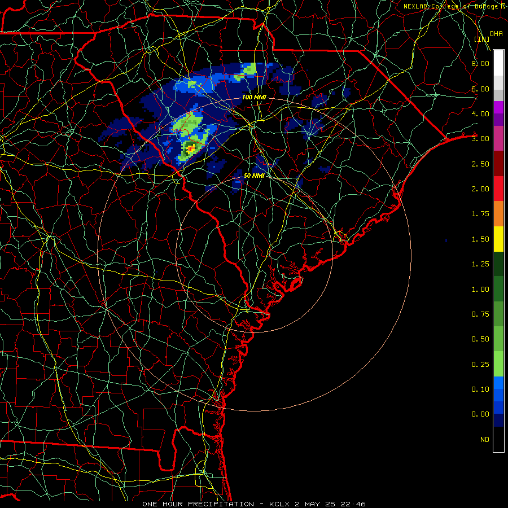Click the 1.75 legend value
Screen dimensions: 508x508
tap(480, 214)
